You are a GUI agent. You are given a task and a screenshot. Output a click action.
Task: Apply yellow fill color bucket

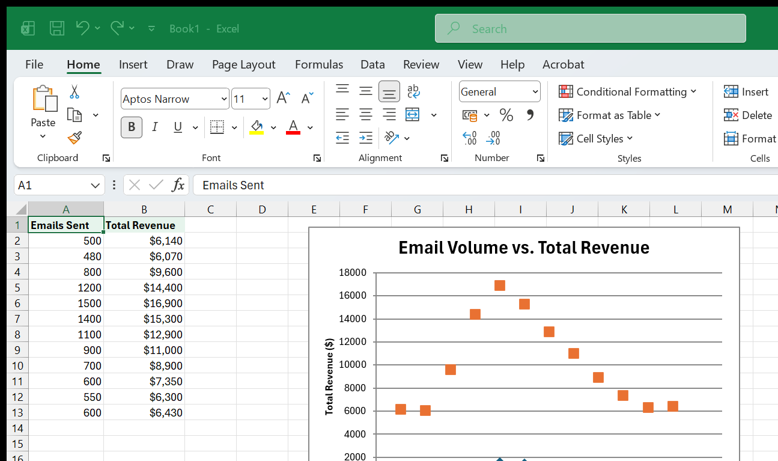pos(257,127)
